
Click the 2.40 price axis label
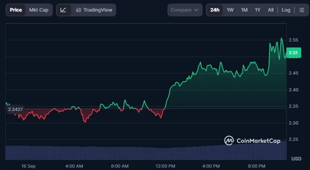click(294, 90)
